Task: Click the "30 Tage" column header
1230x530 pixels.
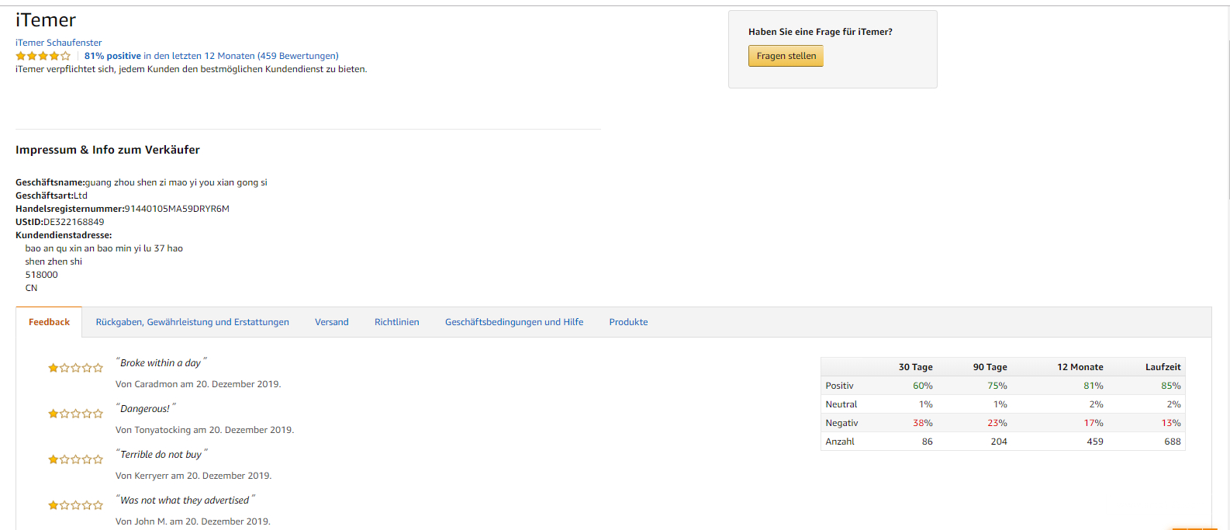Action: pyautogui.click(x=915, y=367)
